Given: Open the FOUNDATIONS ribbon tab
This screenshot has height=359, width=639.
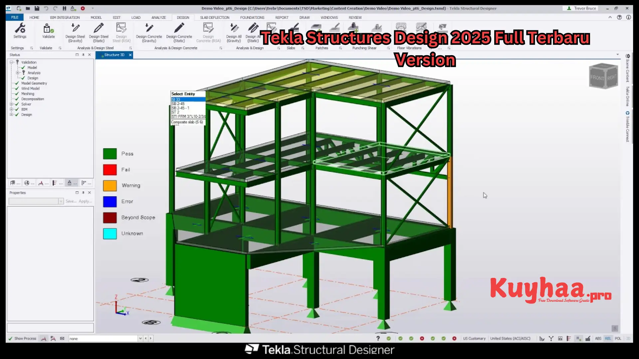Looking at the screenshot, I should (x=252, y=17).
